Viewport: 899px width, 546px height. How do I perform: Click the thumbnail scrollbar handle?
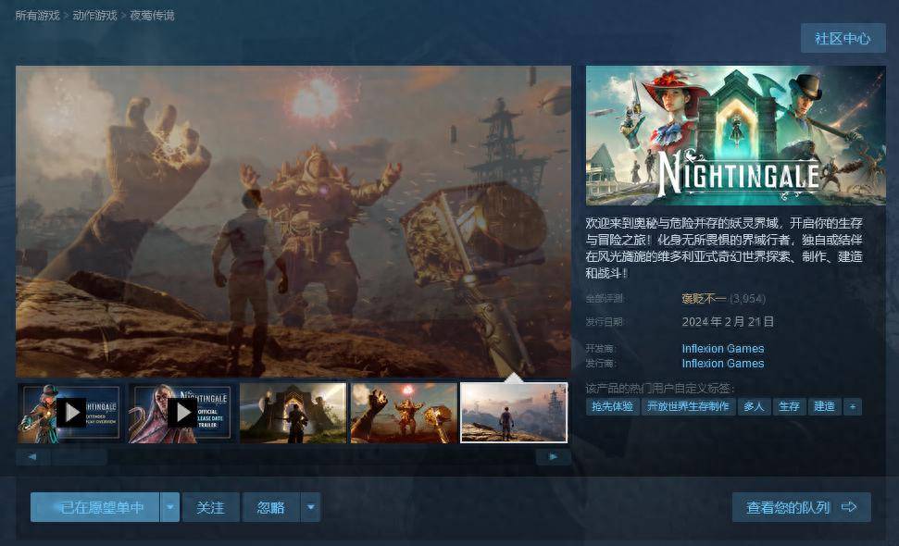coord(79,456)
